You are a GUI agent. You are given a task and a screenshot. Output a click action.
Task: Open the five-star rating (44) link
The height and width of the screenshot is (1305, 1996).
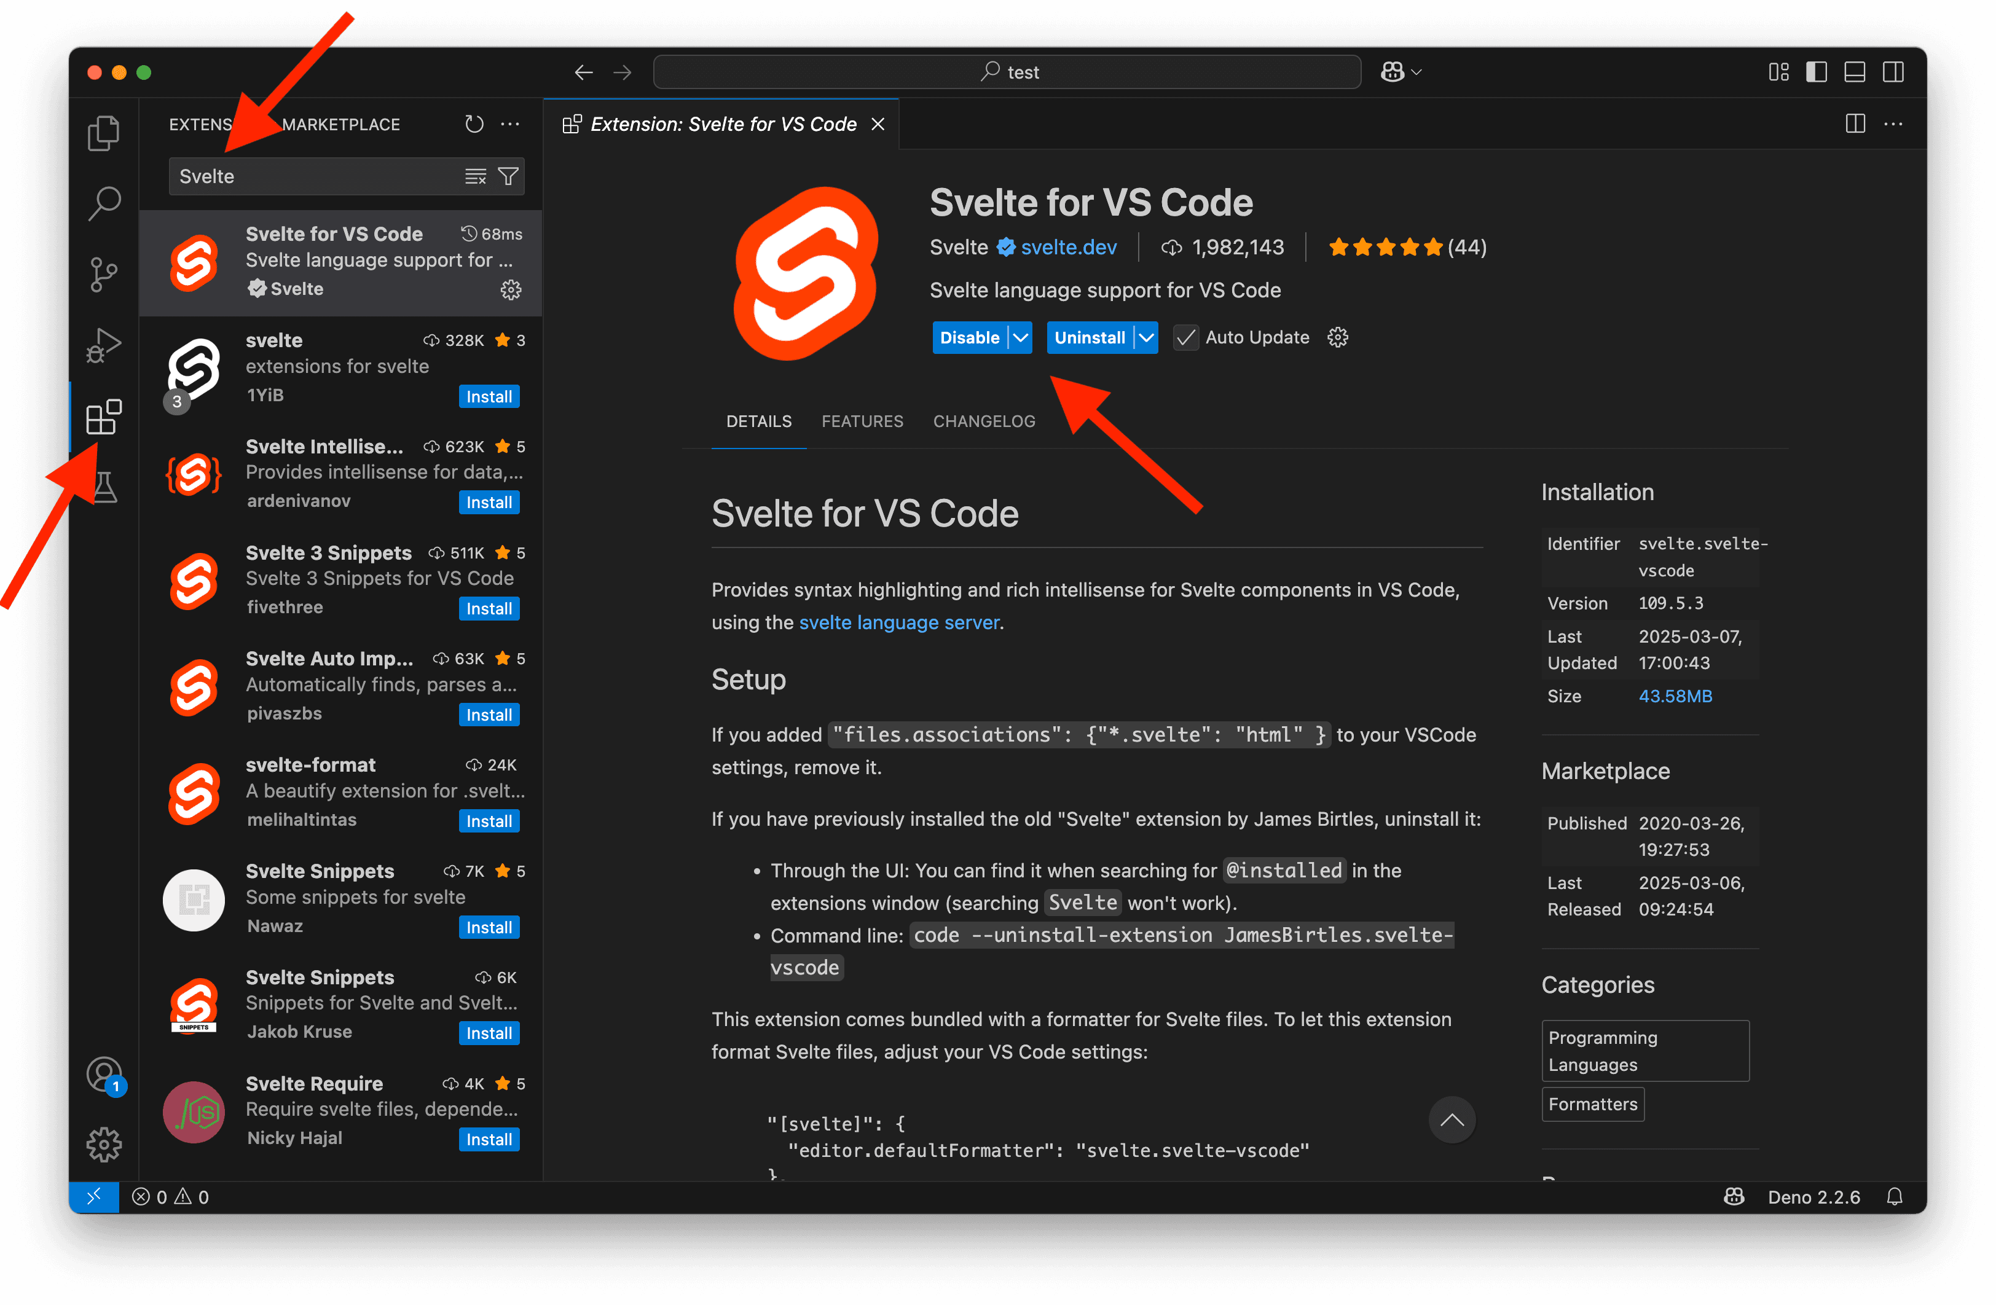point(1407,248)
